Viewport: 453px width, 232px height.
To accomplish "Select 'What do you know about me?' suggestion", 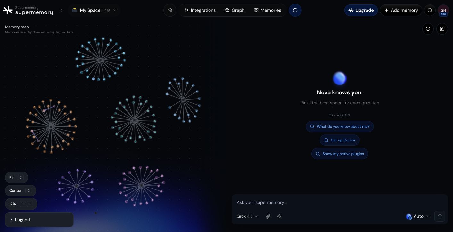I will click(x=340, y=126).
